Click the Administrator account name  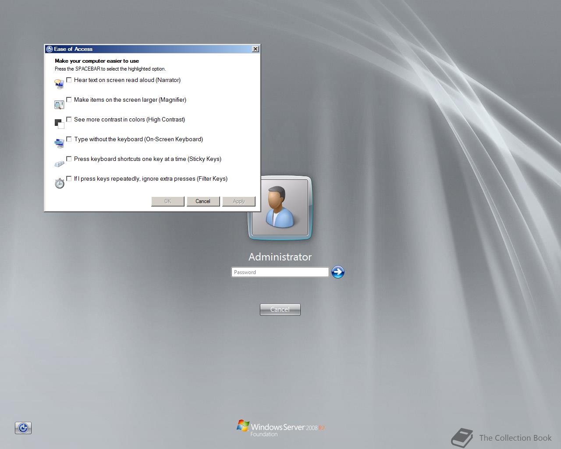coord(280,257)
